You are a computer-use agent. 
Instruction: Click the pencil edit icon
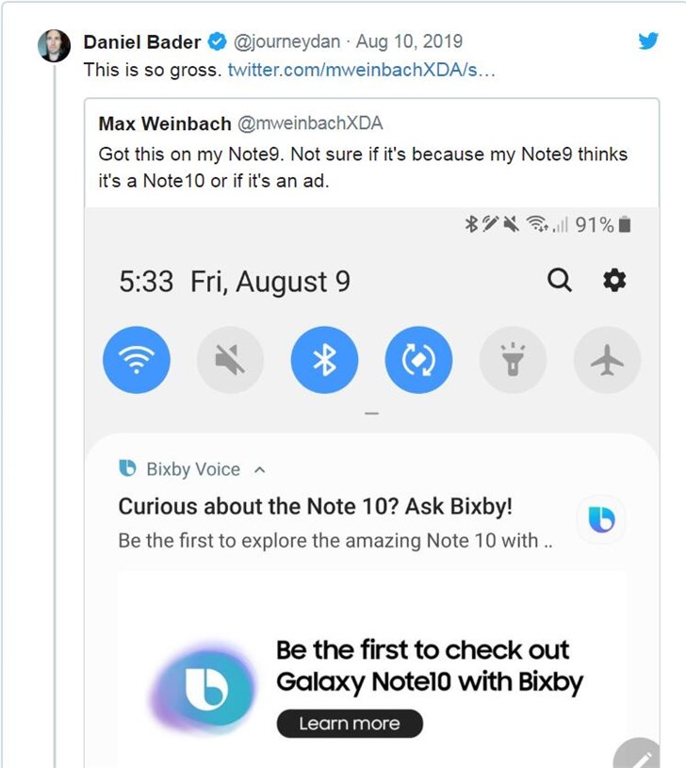[646, 756]
